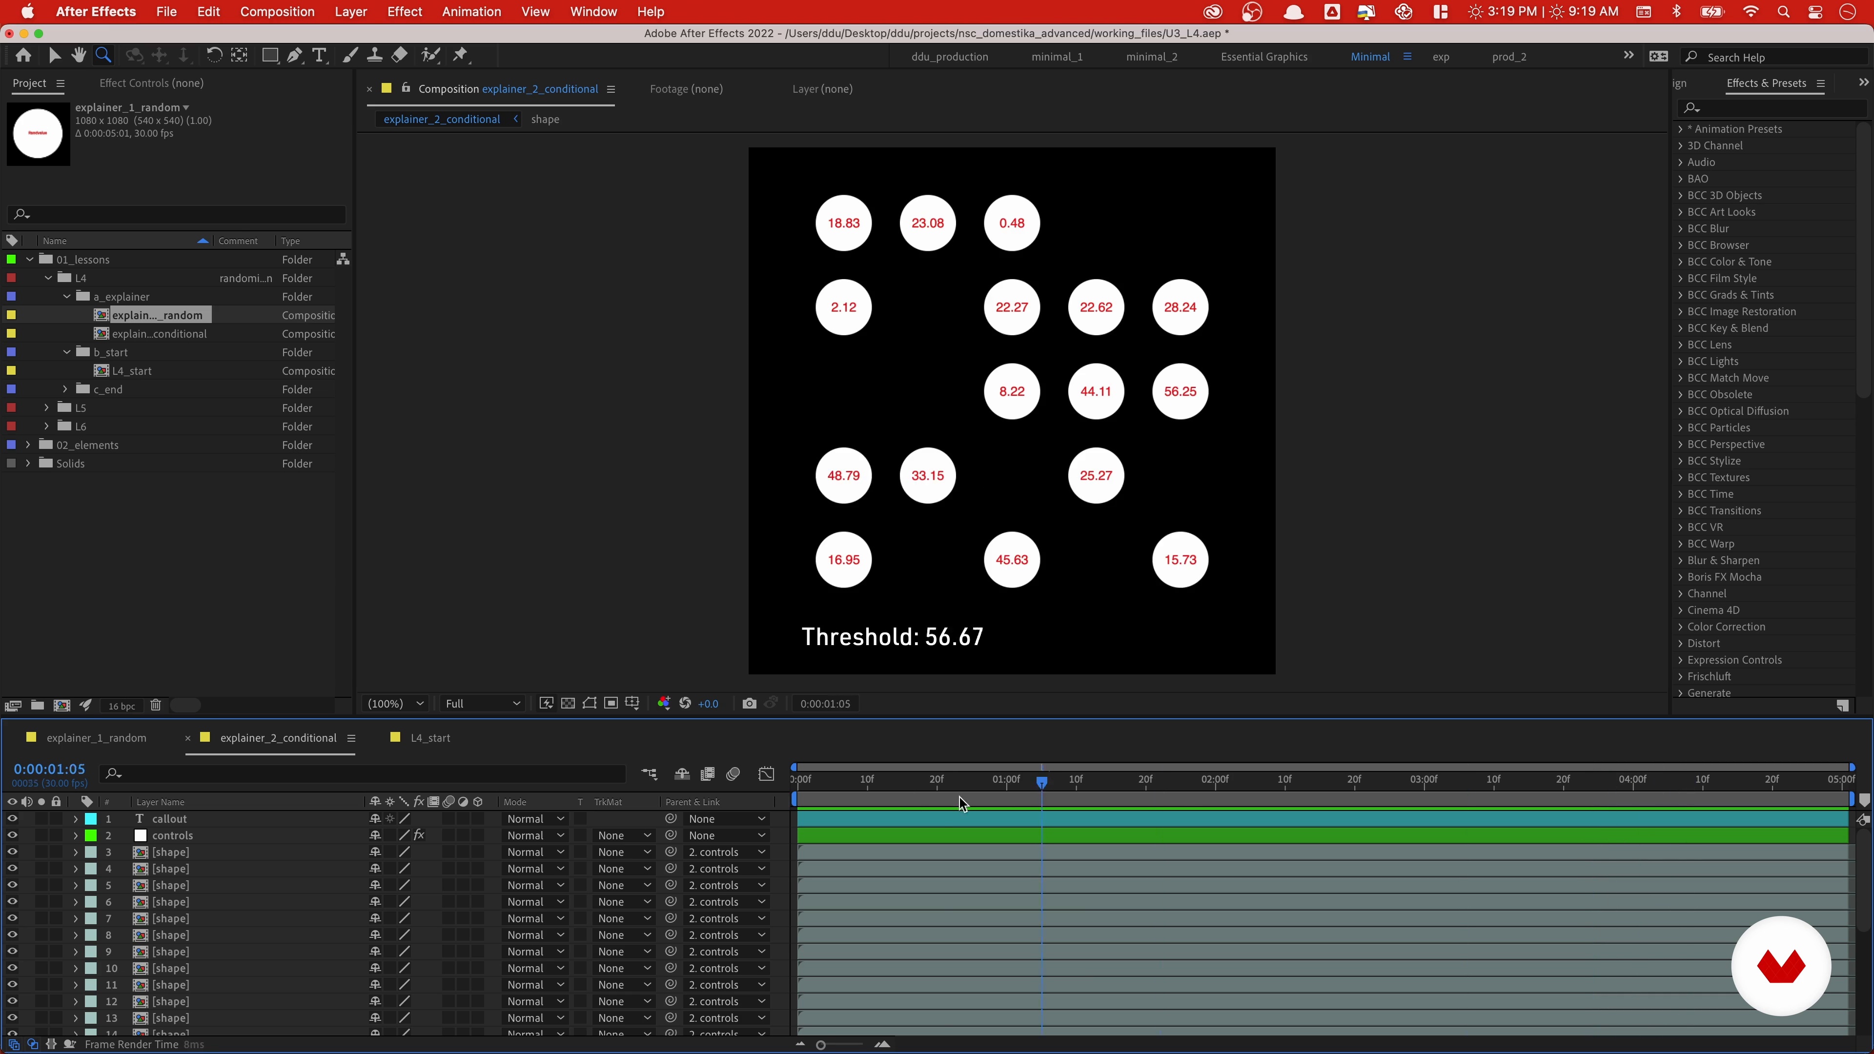Click the 16 bpc color depth button

click(122, 706)
